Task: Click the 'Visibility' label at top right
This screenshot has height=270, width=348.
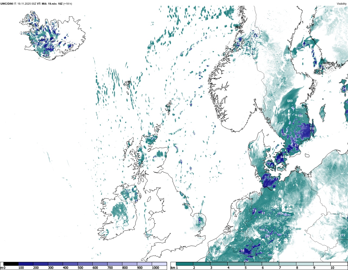Action: pyautogui.click(x=342, y=4)
